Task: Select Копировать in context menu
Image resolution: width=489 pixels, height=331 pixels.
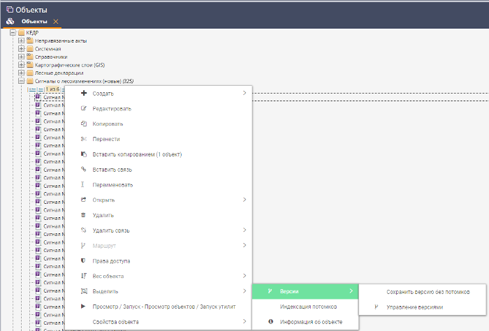Action: 107,124
